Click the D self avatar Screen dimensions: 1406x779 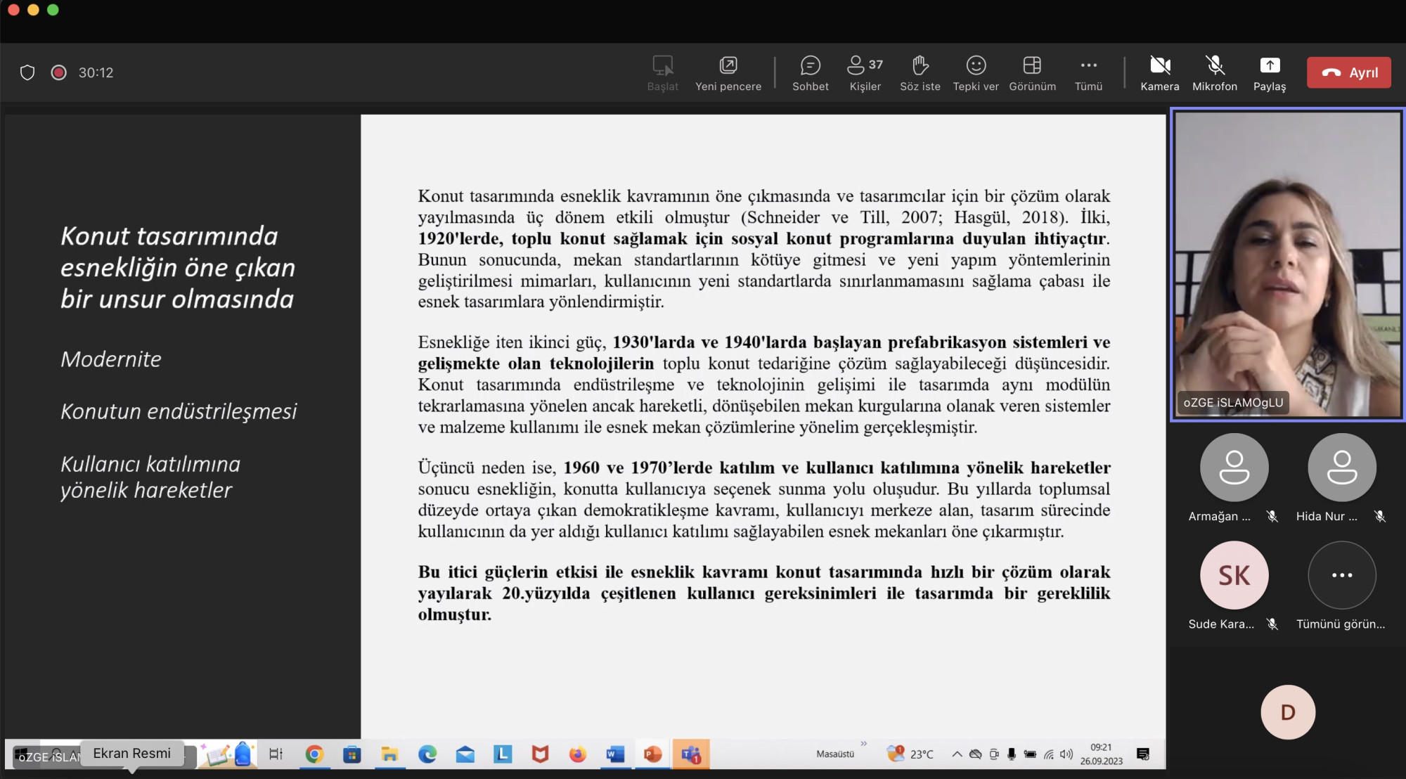pos(1287,712)
